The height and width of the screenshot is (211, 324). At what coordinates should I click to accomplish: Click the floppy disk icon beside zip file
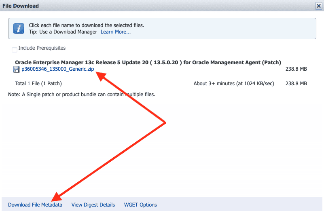pos(17,69)
